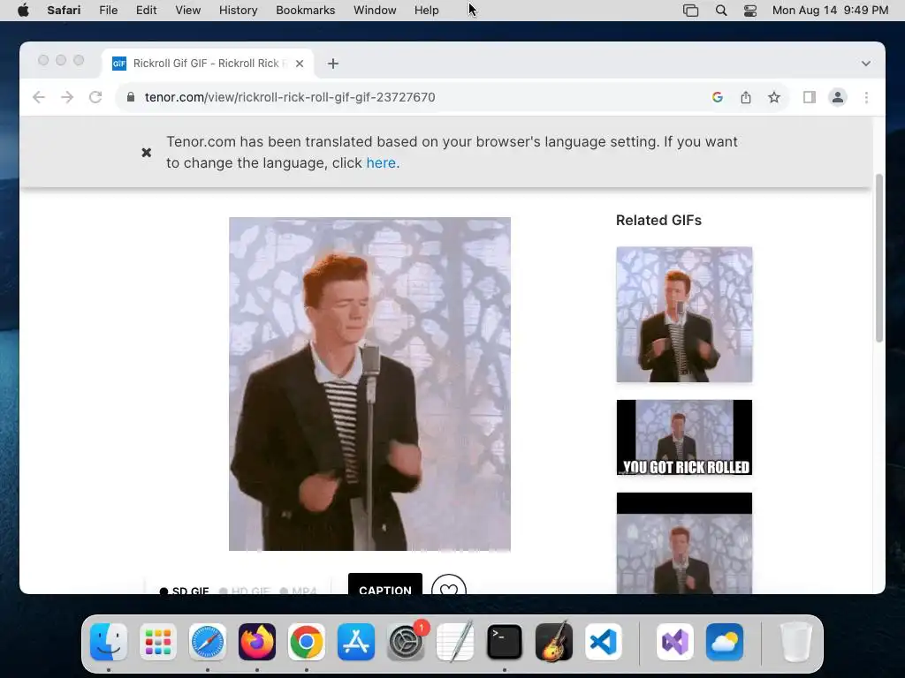Open the File menu

109,11
